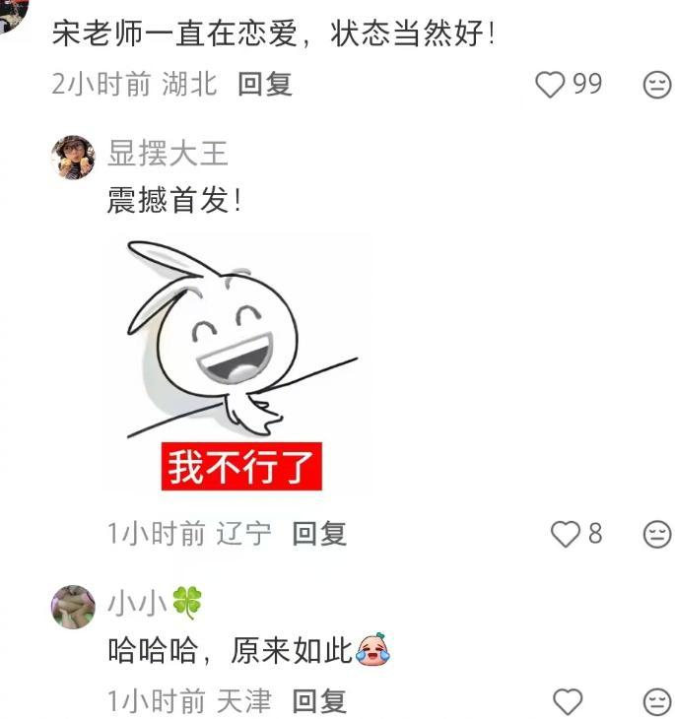Open the 显摆大王 username
This screenshot has width=675, height=719.
(x=168, y=154)
